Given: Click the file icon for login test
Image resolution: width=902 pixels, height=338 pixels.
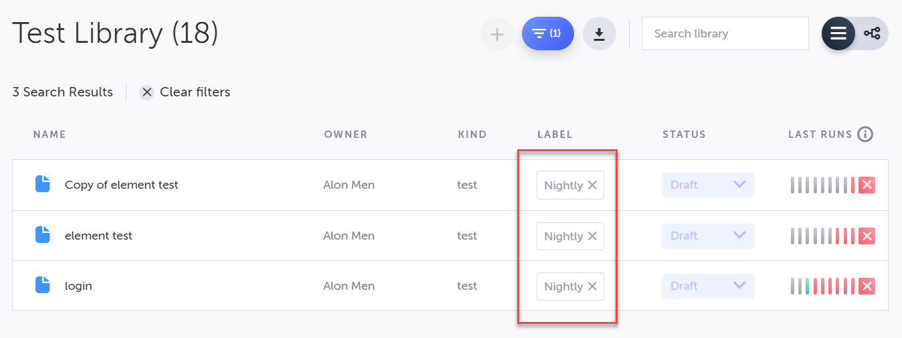Looking at the screenshot, I should pyautogui.click(x=43, y=285).
